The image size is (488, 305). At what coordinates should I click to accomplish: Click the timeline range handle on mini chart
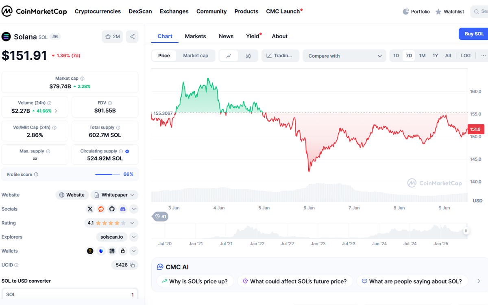[466, 231]
